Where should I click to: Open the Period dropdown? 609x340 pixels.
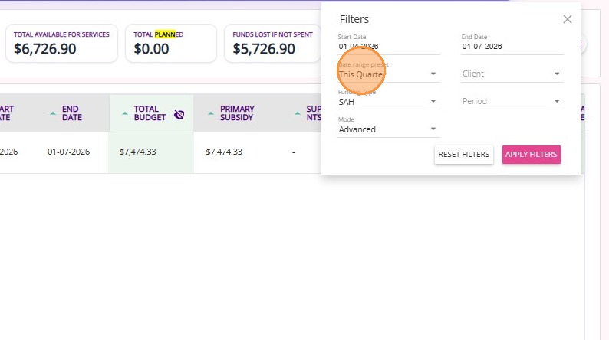click(x=512, y=101)
